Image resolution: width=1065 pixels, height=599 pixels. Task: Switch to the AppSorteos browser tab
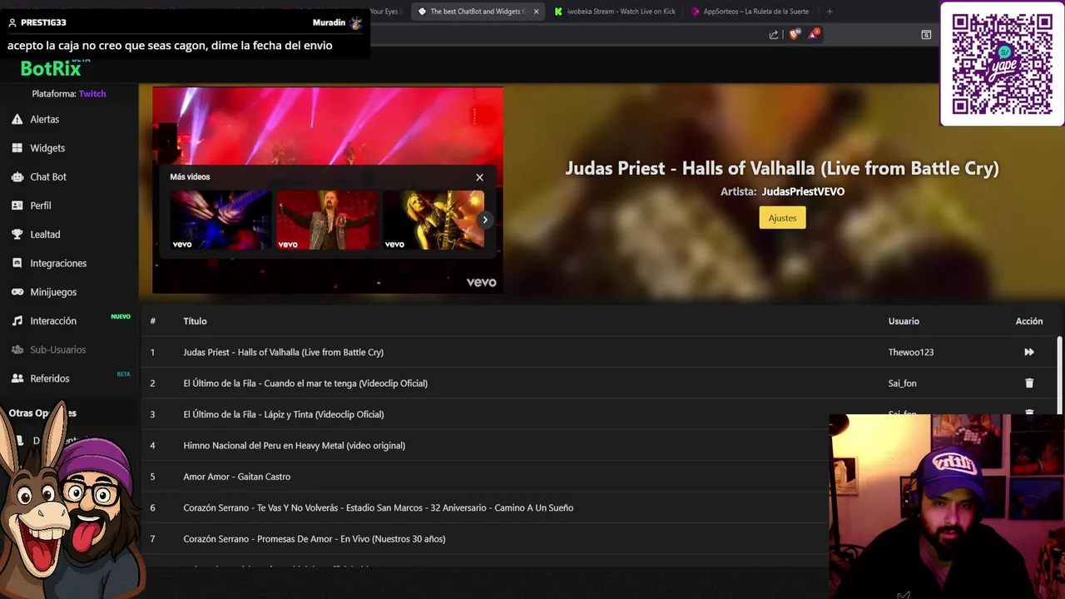(x=750, y=12)
